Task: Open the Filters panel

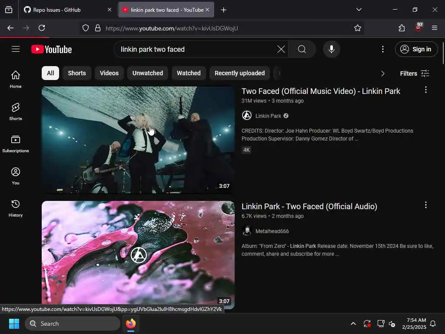Action: point(414,73)
